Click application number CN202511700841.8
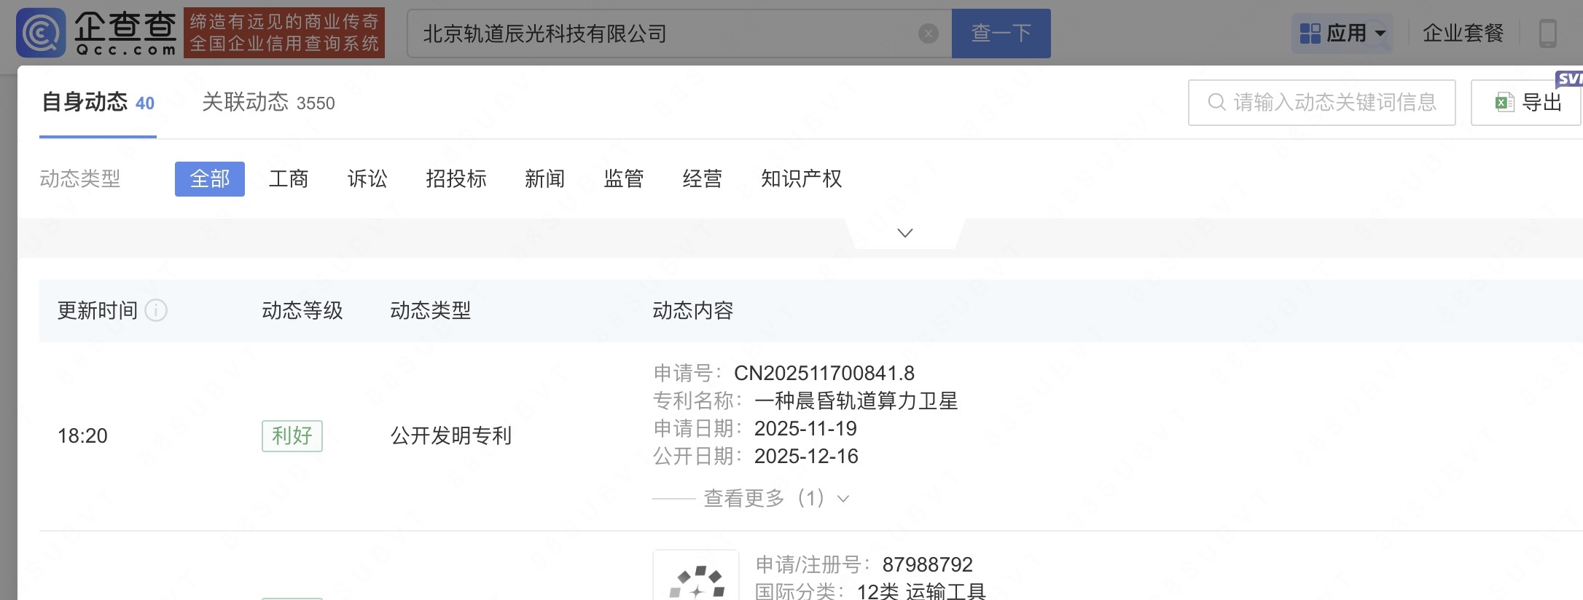The image size is (1583, 600). click(x=824, y=374)
